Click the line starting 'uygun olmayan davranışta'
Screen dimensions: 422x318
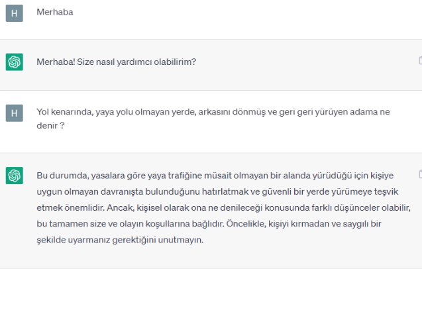[217, 191]
